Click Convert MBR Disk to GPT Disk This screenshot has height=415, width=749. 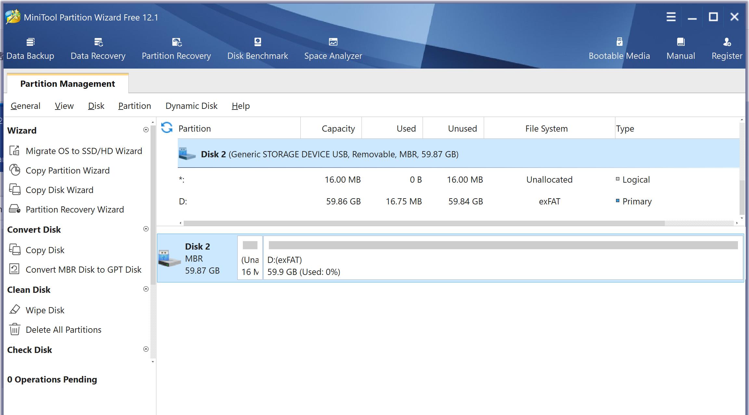click(x=83, y=270)
